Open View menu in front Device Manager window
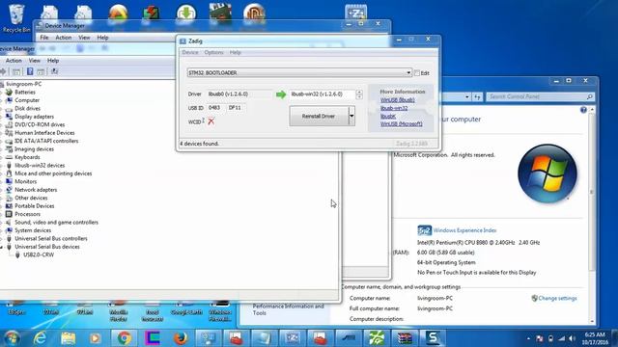 coord(35,61)
